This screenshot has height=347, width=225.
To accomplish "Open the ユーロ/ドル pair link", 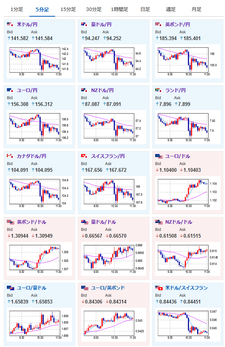I will pos(177,156).
